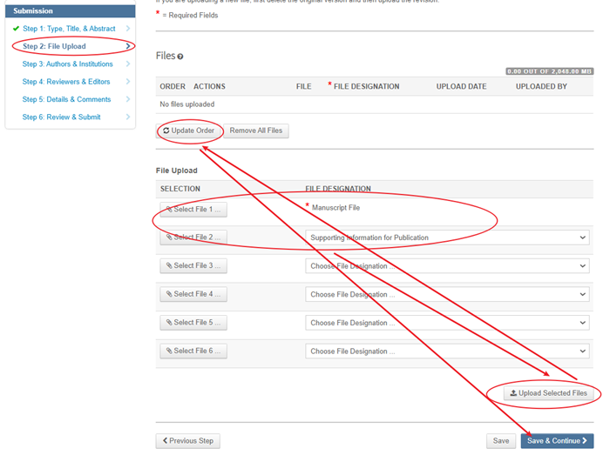This screenshot has width=603, height=455.
Task: Open file designation dropdown for File 4
Action: [x=447, y=295]
